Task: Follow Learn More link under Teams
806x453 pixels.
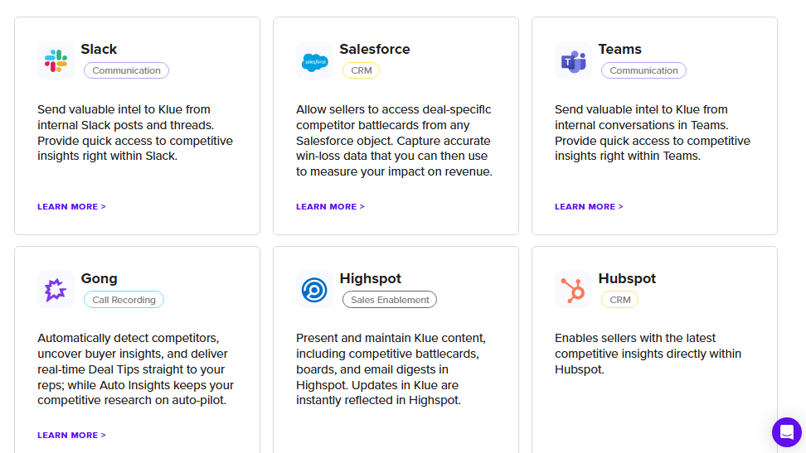Action: (589, 206)
